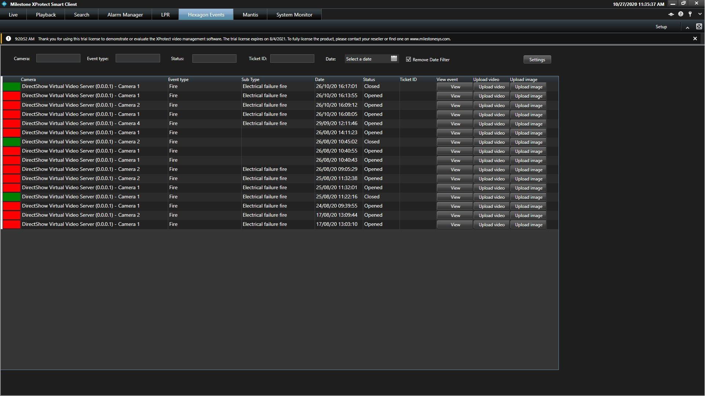The width and height of the screenshot is (705, 396).
Task: Click green status swatch of 25/08/20 11:22:16 row
Action: pyautogui.click(x=11, y=197)
